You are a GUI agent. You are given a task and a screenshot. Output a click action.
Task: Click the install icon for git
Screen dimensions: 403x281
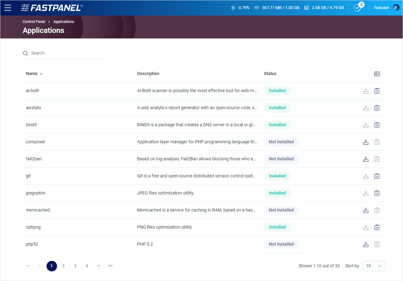click(366, 176)
